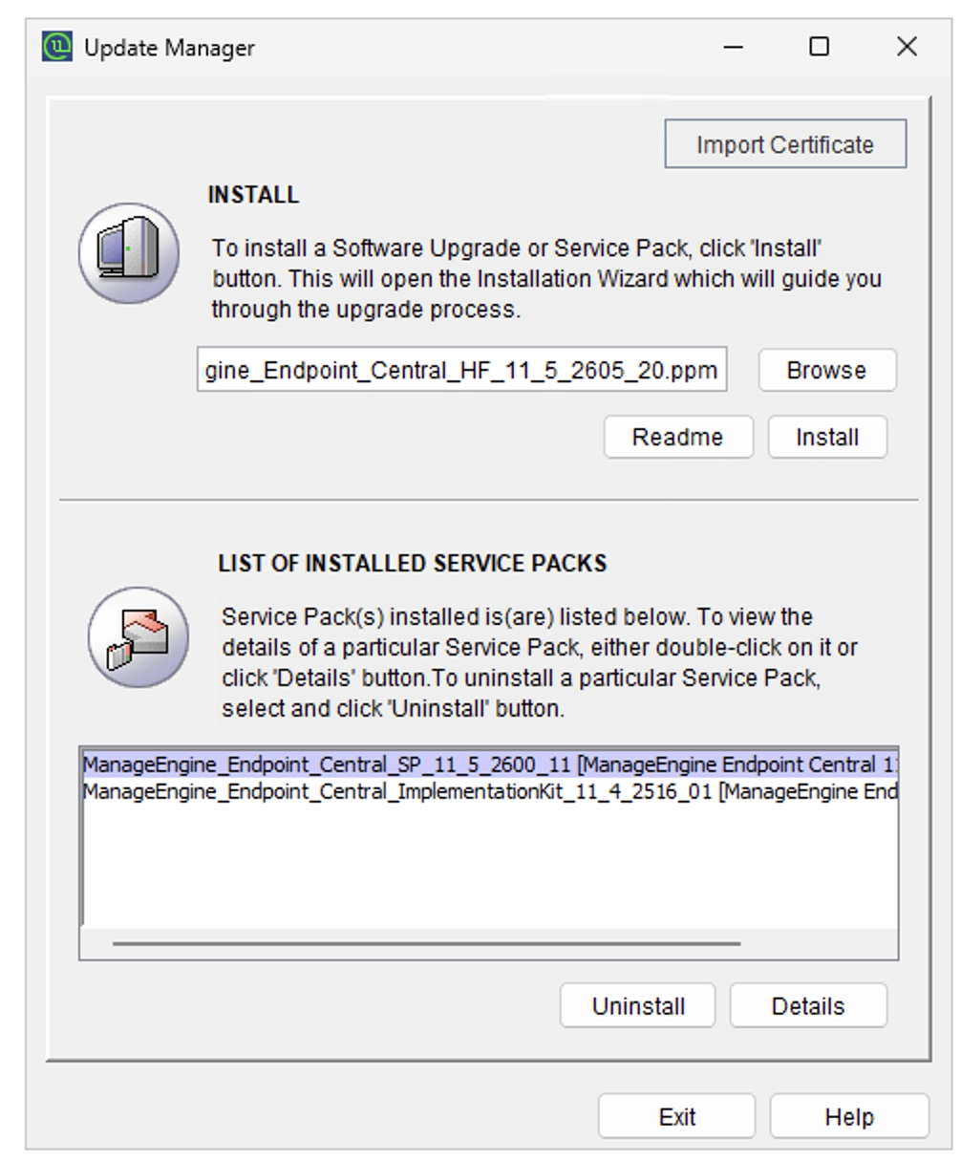The image size is (961, 1162).
Task: Click the Help button
Action: point(849,1116)
